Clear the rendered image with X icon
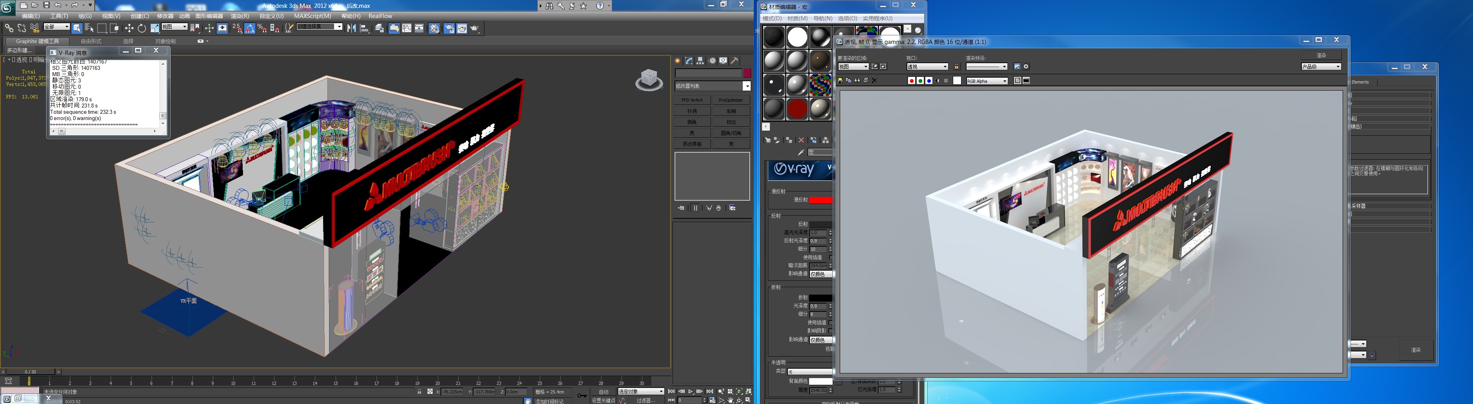This screenshot has height=404, width=1473. click(874, 80)
